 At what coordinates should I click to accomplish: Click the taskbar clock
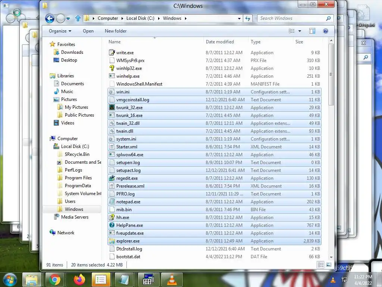pos(363,280)
